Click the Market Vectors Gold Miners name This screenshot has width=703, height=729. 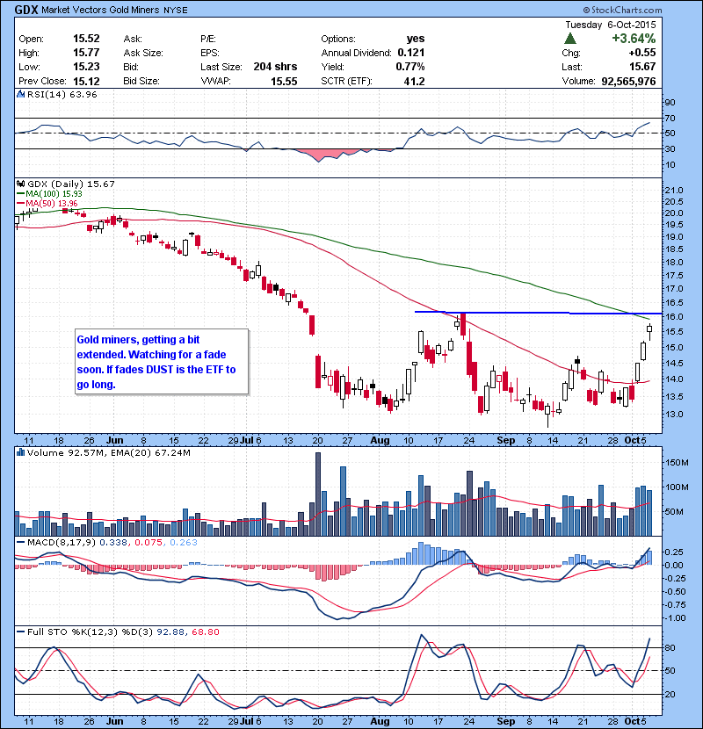[x=100, y=10]
